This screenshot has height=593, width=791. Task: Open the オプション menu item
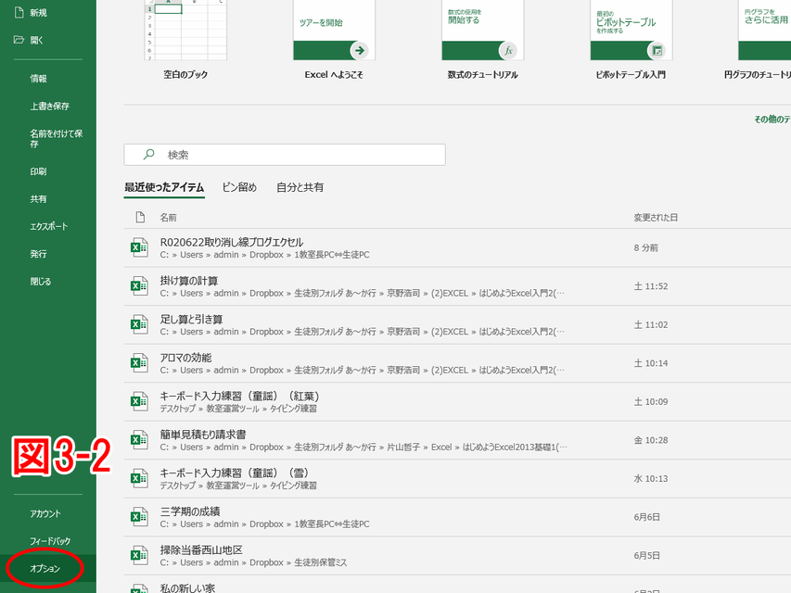pos(45,568)
